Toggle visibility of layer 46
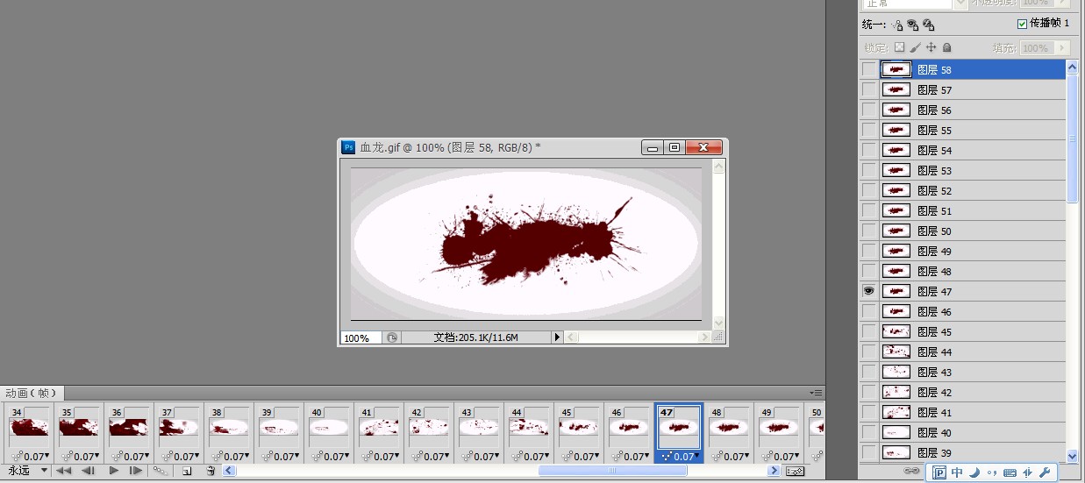 [869, 311]
